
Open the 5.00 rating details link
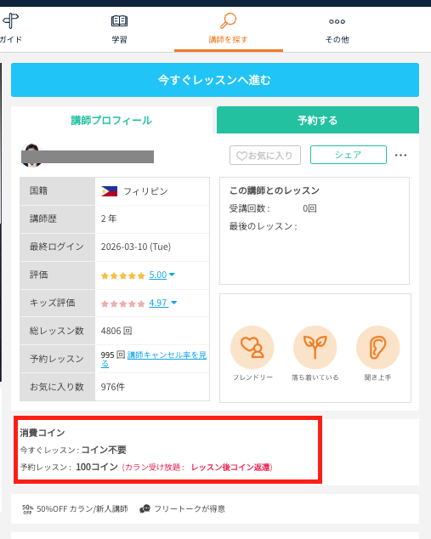(158, 275)
